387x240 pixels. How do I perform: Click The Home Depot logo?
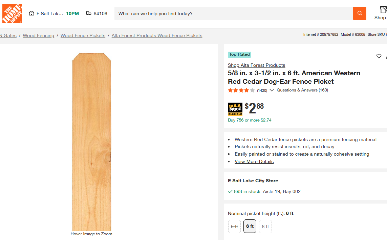12,13
